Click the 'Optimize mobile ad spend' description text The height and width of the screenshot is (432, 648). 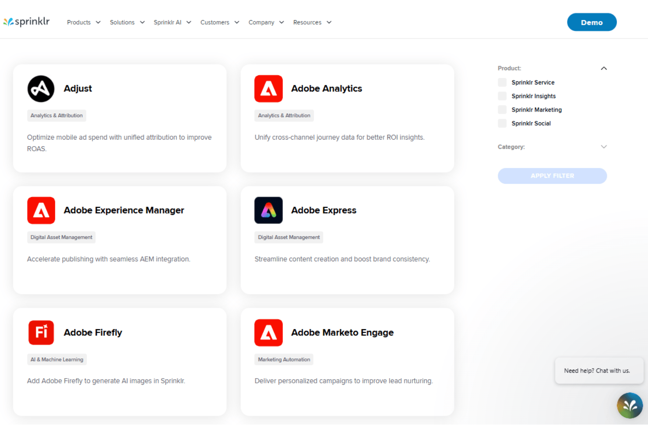120,143
